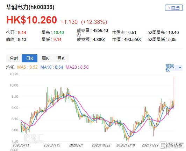Screen dimensions: 186x151
Task: Click 成交额 value 4.80亿
Action: pyautogui.click(x=99, y=40)
